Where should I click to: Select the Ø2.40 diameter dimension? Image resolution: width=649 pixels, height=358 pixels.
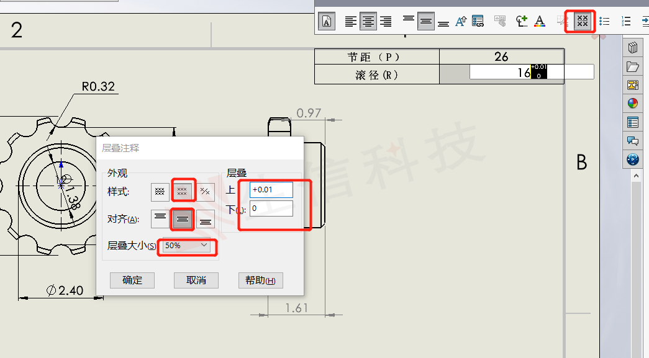pos(65,290)
